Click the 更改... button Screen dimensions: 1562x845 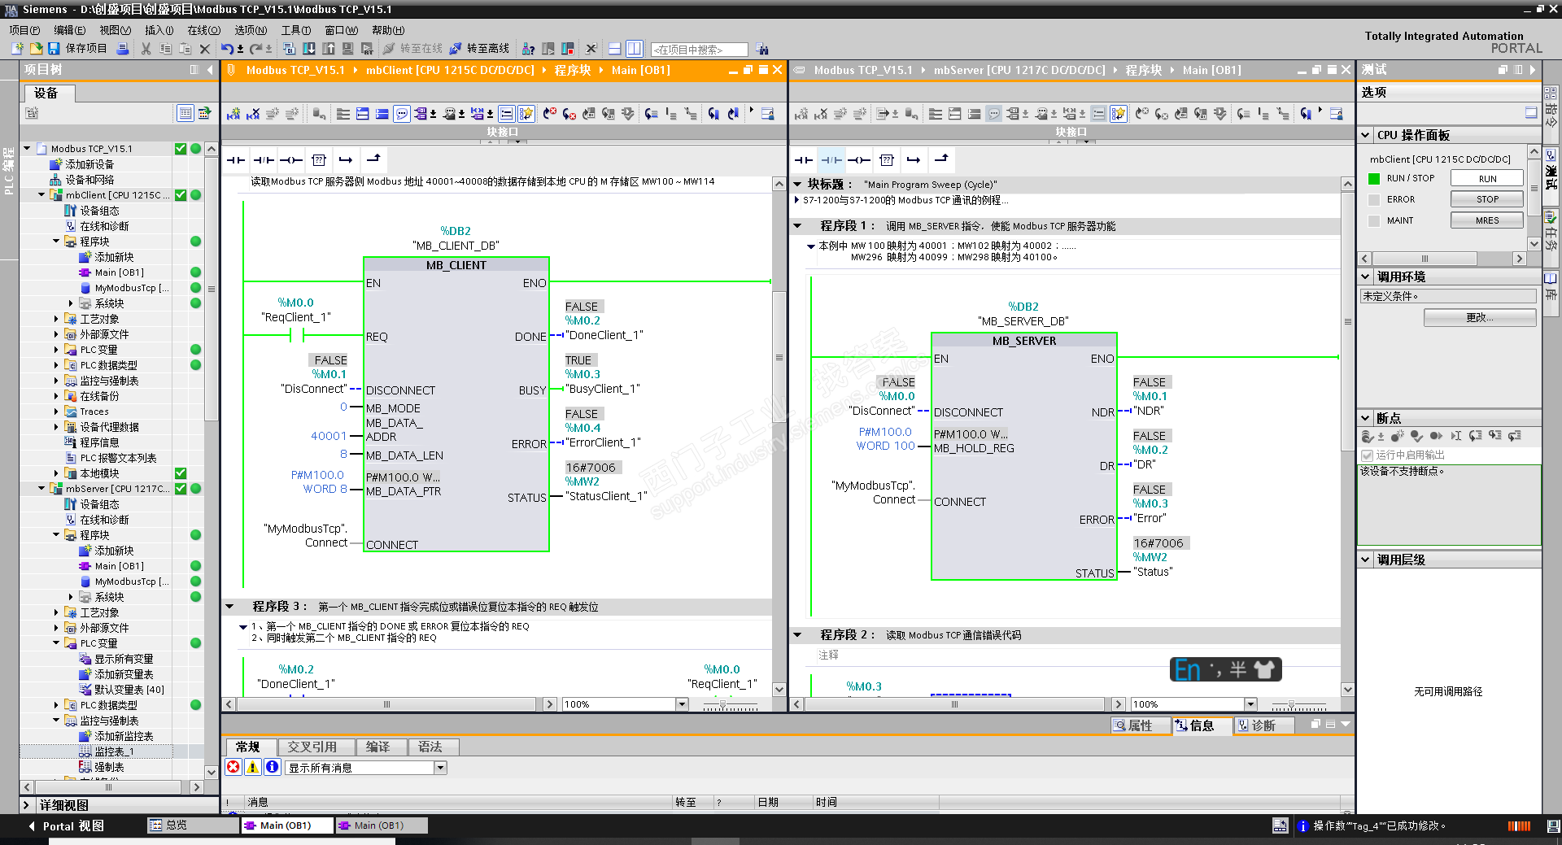click(1479, 318)
